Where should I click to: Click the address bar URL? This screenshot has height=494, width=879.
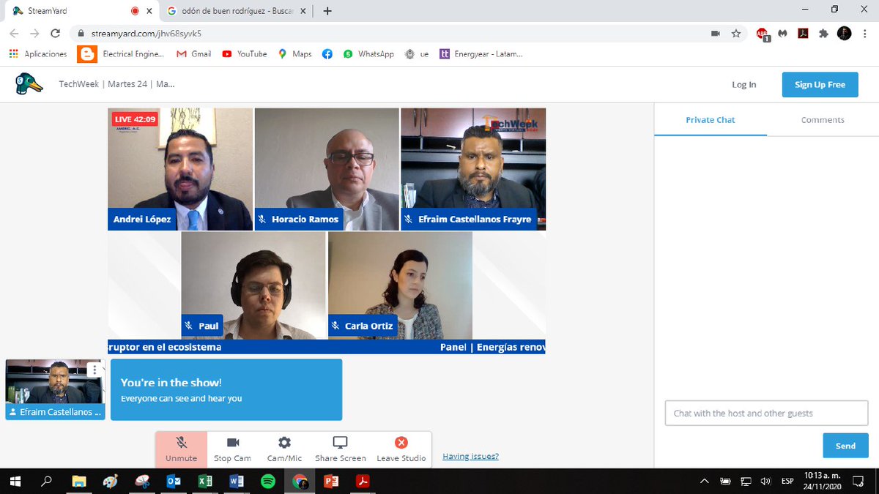tap(146, 34)
